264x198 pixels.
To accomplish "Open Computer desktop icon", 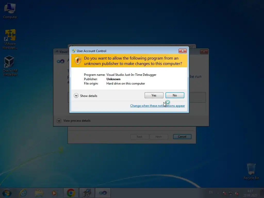I will pos(10,11).
